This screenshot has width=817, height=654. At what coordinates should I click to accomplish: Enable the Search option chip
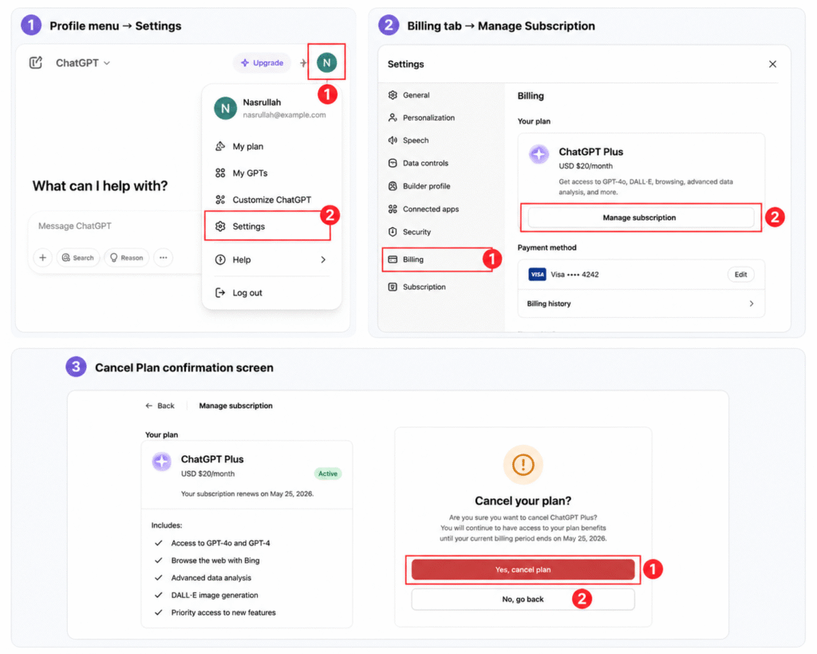pos(78,258)
